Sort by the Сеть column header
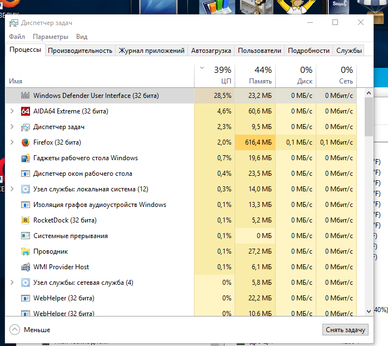 click(336, 76)
